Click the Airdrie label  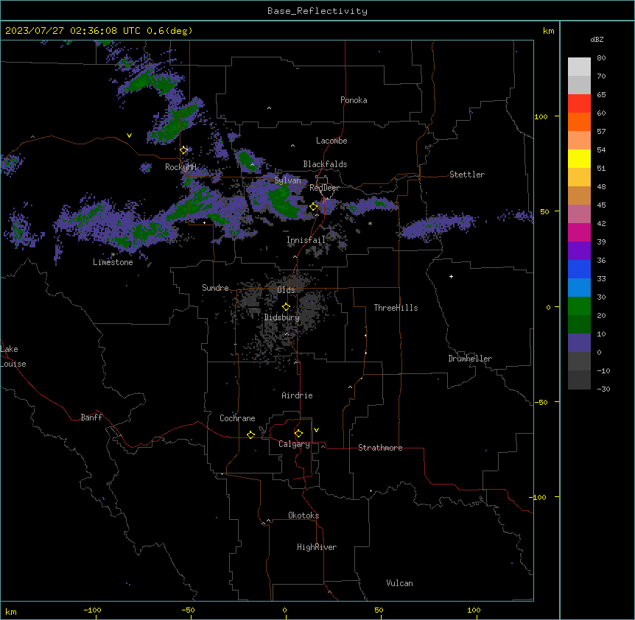pos(297,395)
